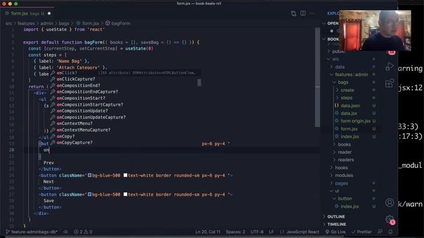Open form.jsx in explorer tree
The height and width of the screenshot is (238, 424).
click(349, 129)
